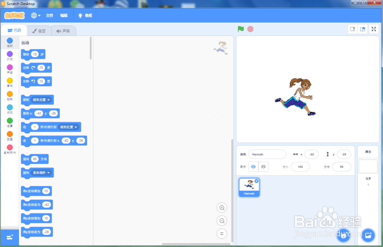The width and height of the screenshot is (383, 247).
Task: Click the block palette vertical scrollbar
Action: coord(91,48)
